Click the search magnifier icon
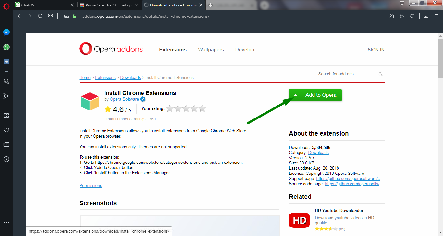Image resolution: width=443 pixels, height=236 pixels. [x=381, y=74]
